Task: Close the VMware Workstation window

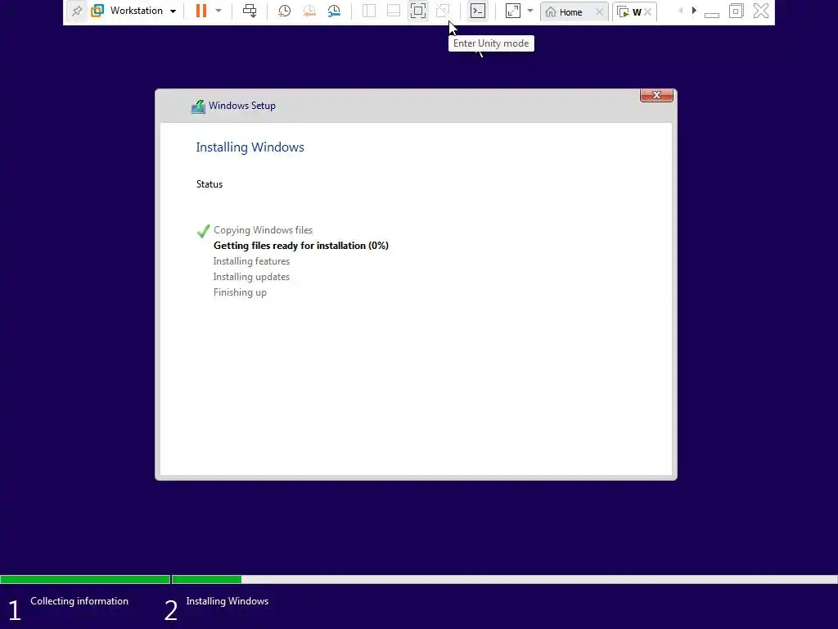Action: [x=761, y=11]
